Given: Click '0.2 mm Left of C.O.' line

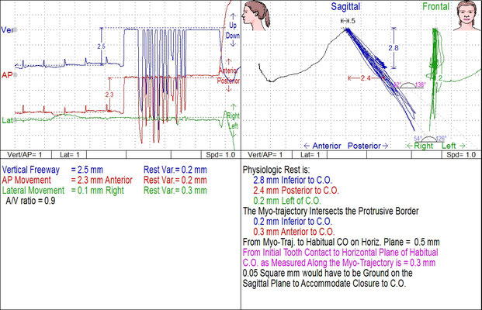Looking at the screenshot, I should (x=287, y=201).
